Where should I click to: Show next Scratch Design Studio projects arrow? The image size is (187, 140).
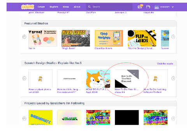pyautogui.click(x=173, y=78)
